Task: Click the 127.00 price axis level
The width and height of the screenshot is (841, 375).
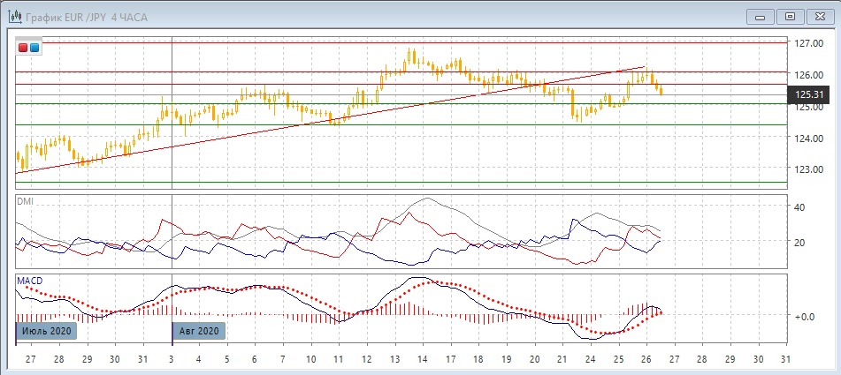Action: point(809,42)
